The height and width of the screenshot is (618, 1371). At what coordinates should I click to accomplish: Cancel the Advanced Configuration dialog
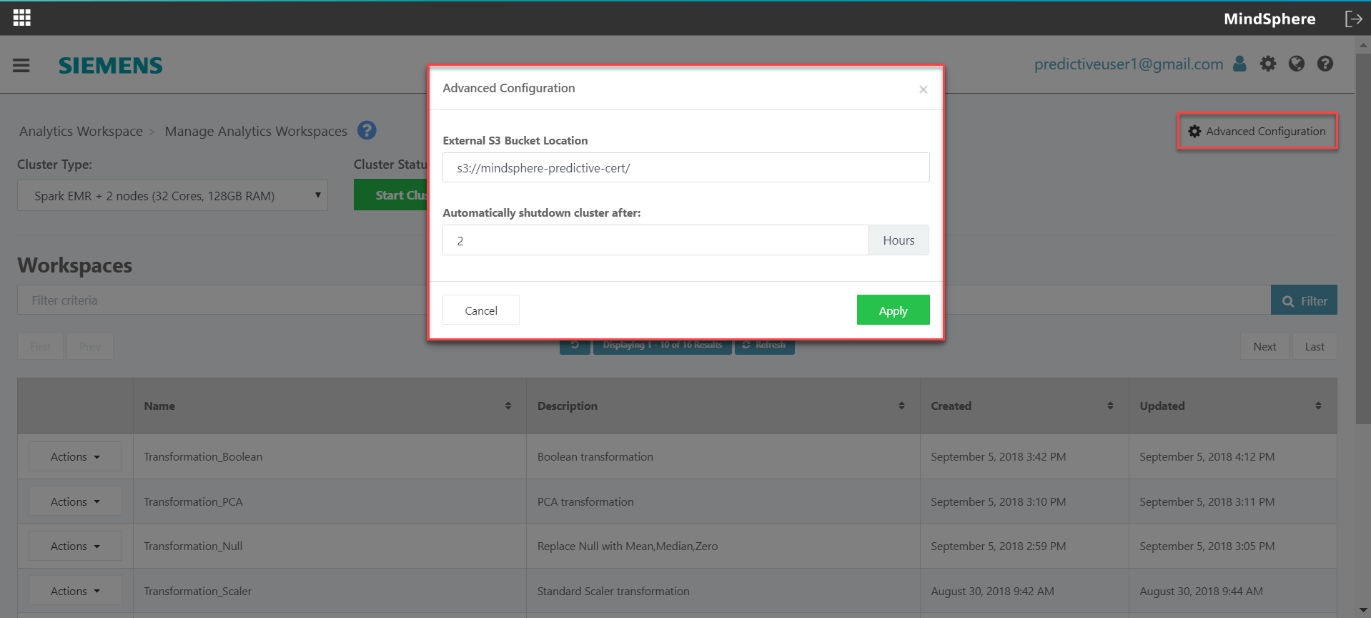(x=481, y=310)
